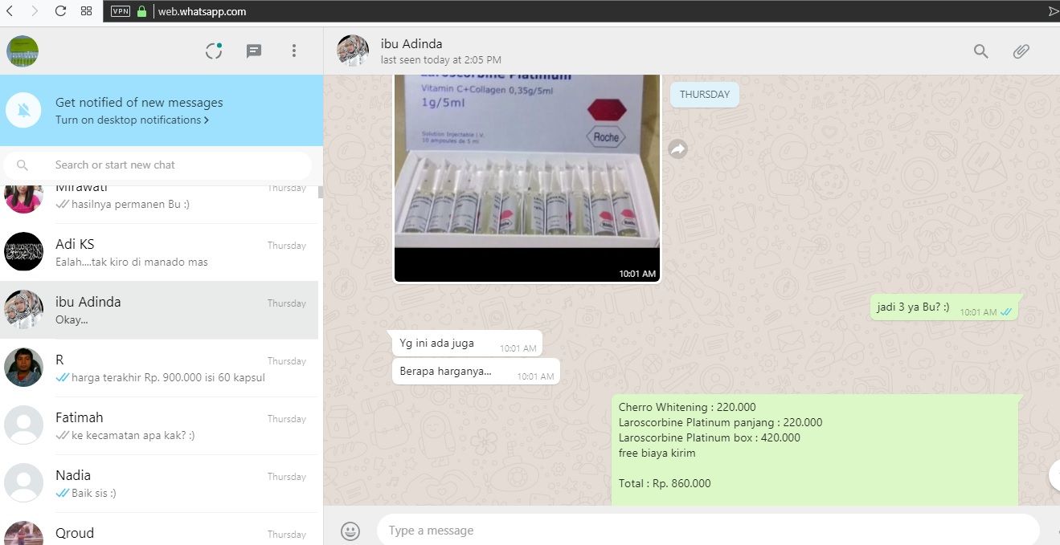The width and height of the screenshot is (1060, 545).
Task: Search messages in this conversation
Action: [981, 51]
